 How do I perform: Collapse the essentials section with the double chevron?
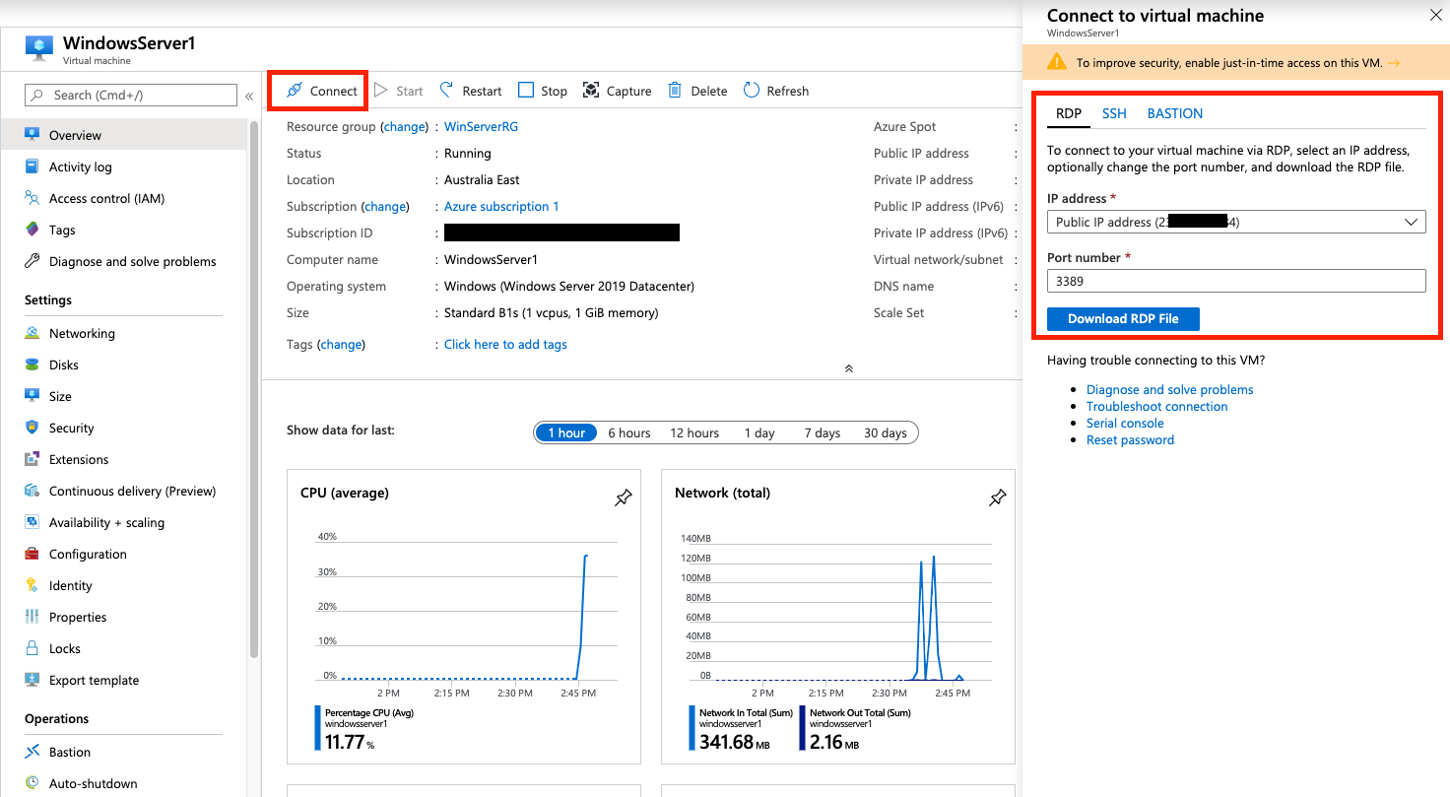pyautogui.click(x=848, y=368)
